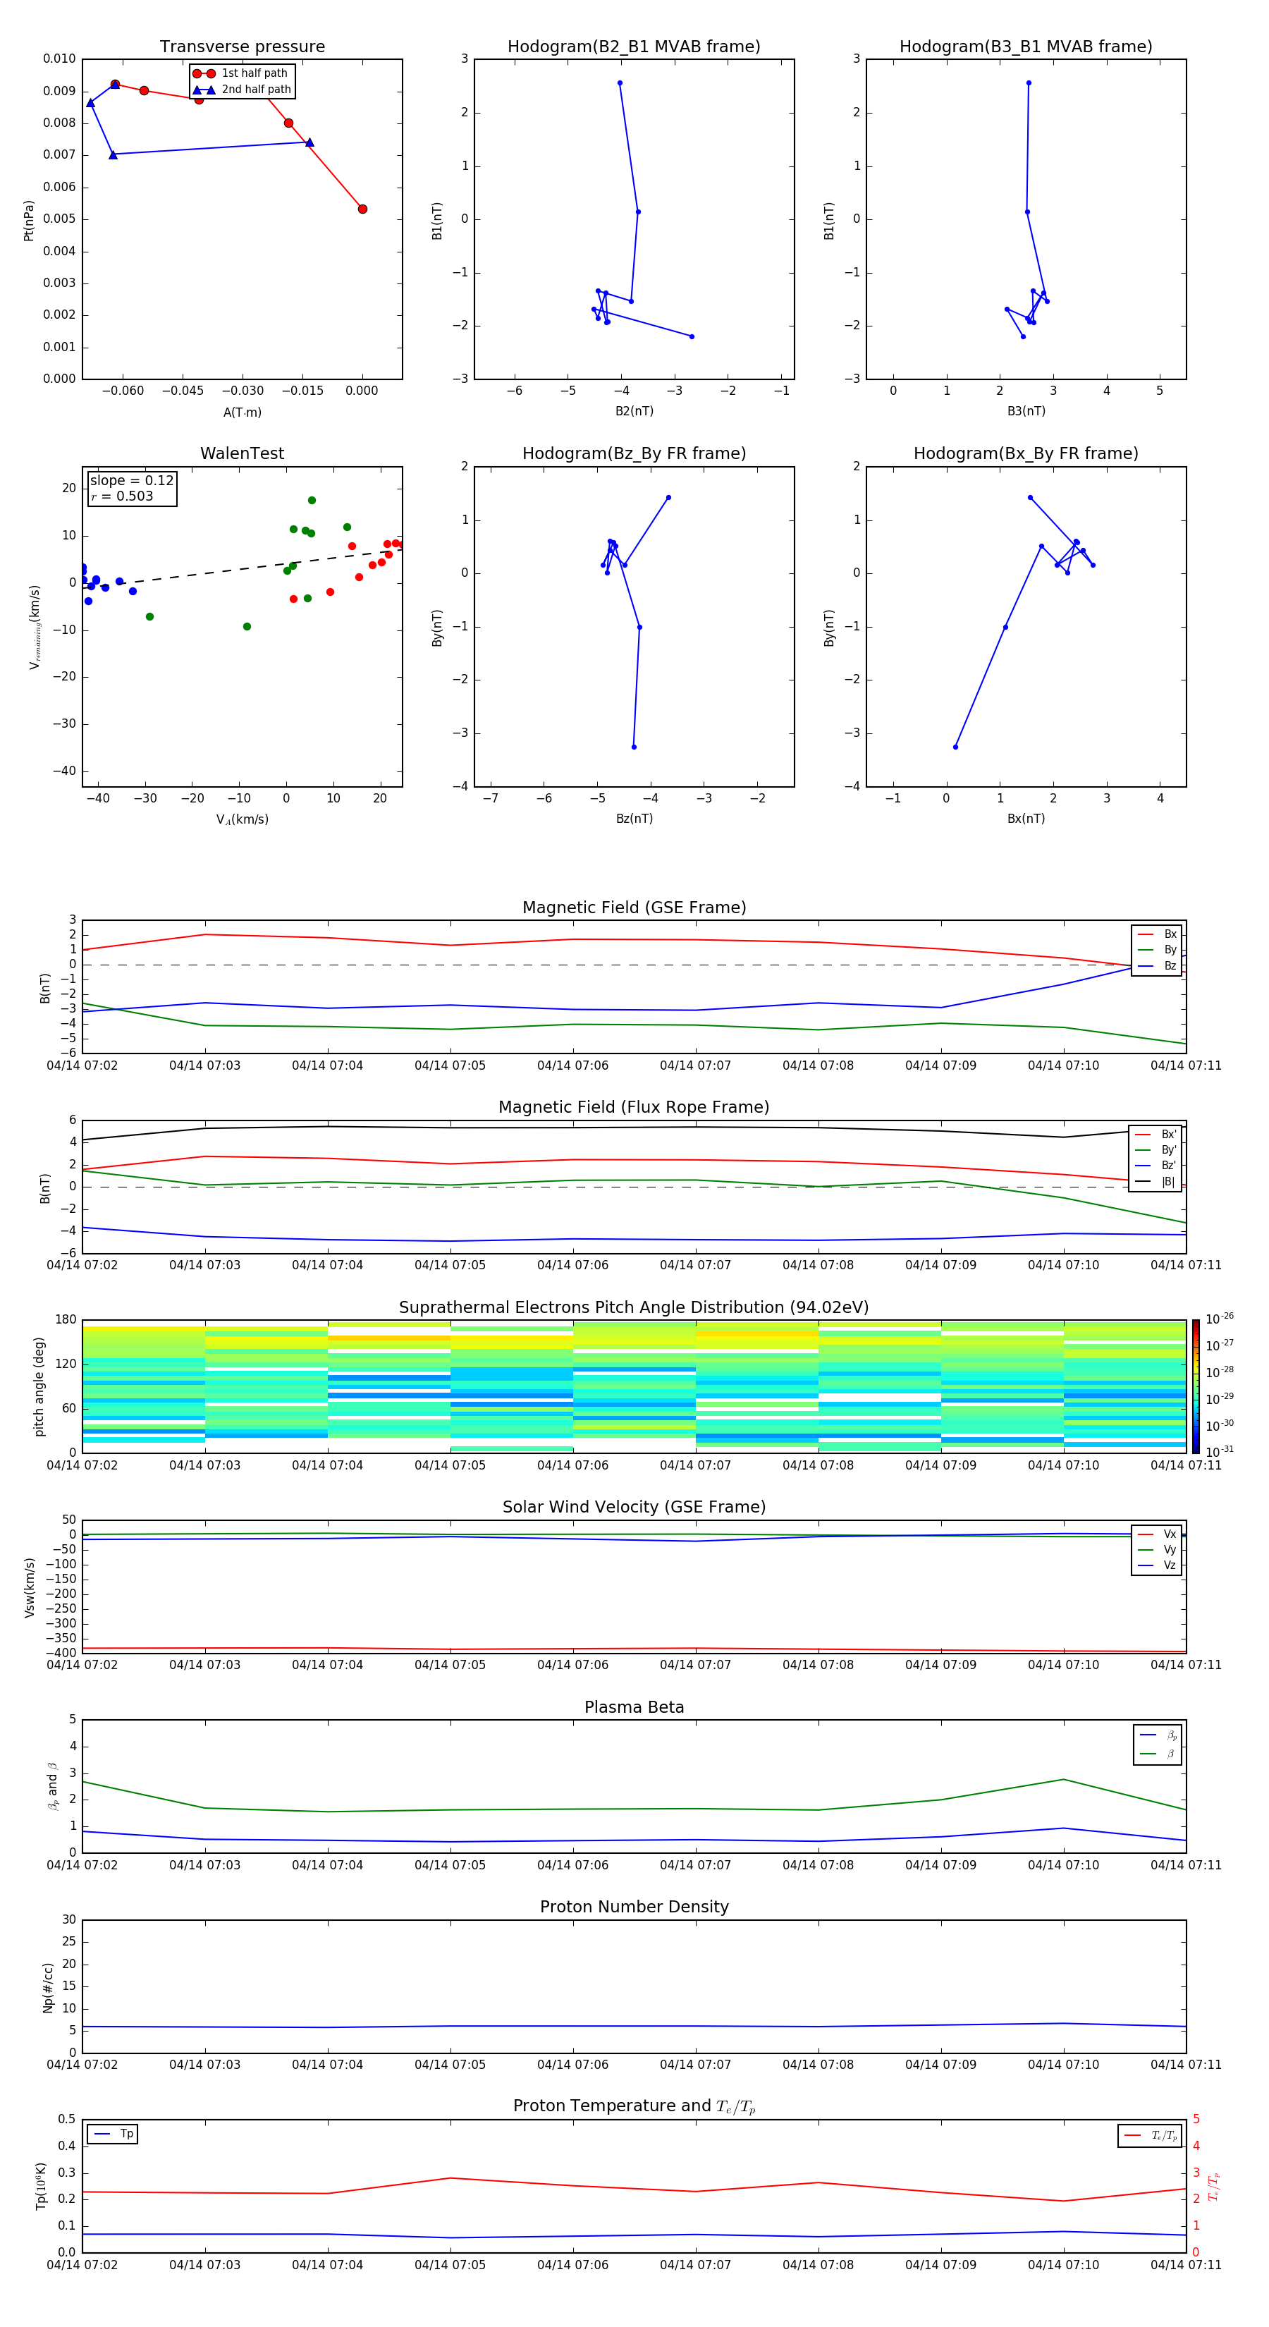Click the Tp legend entry in temperature panel

pos(113,2134)
